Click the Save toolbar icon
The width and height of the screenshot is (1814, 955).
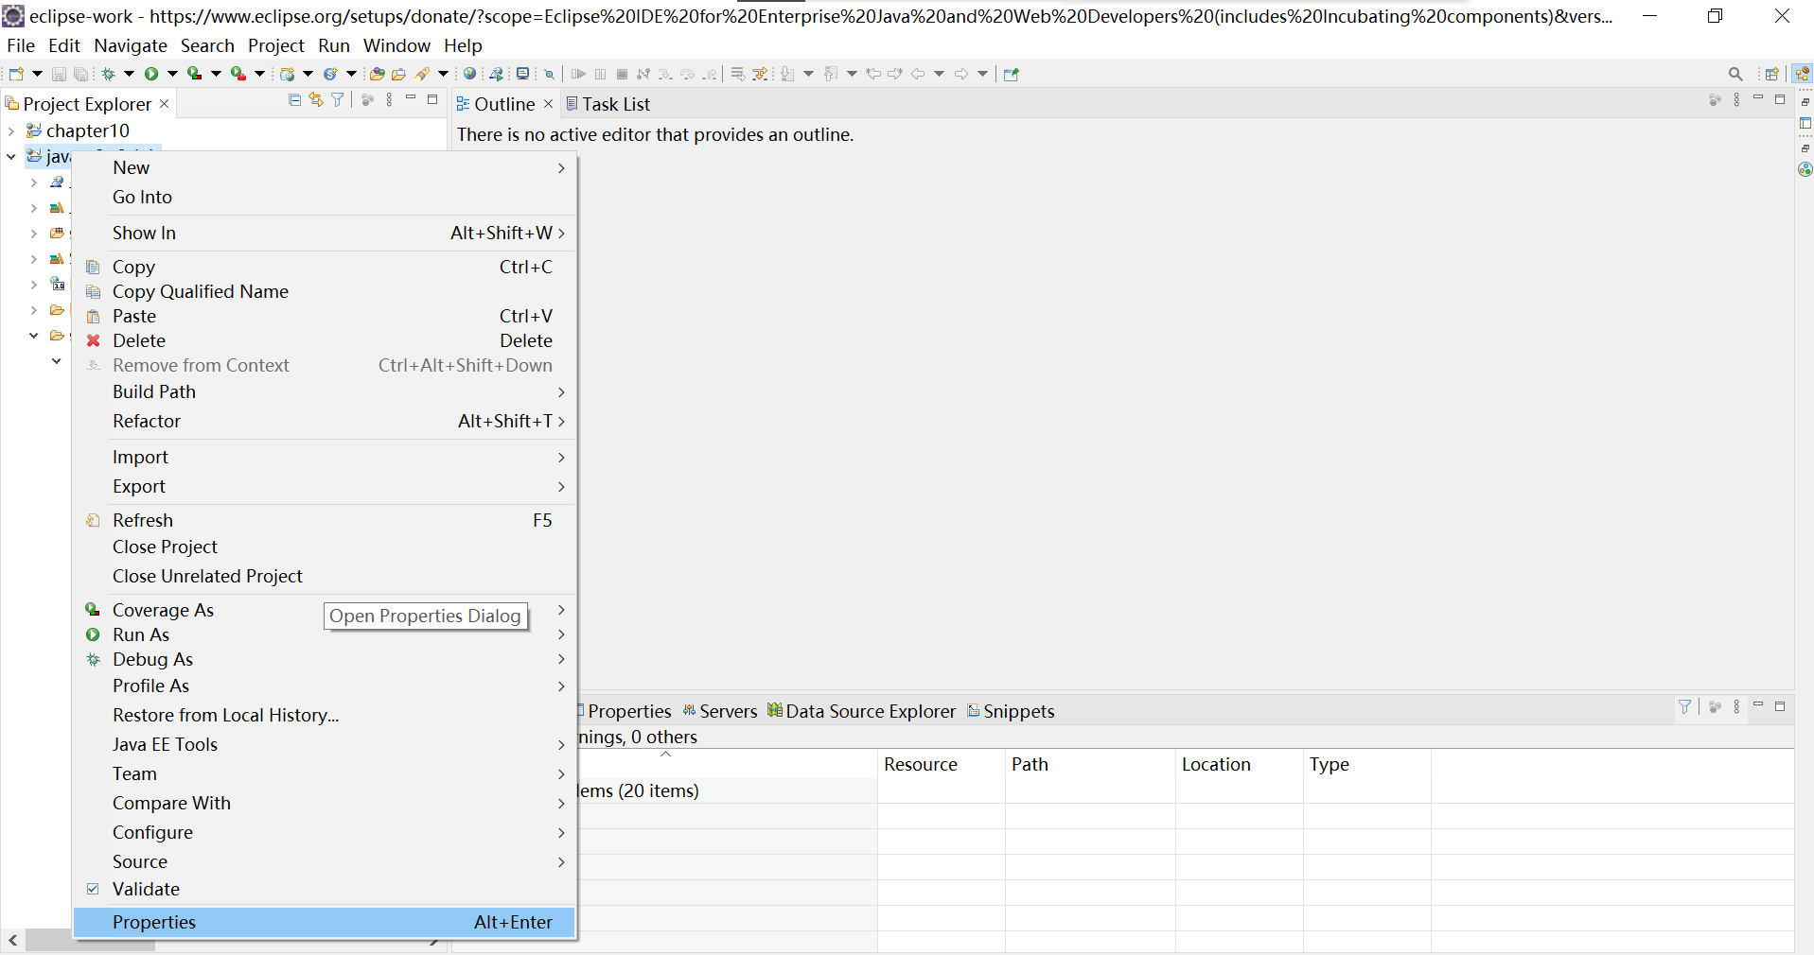pyautogui.click(x=58, y=74)
